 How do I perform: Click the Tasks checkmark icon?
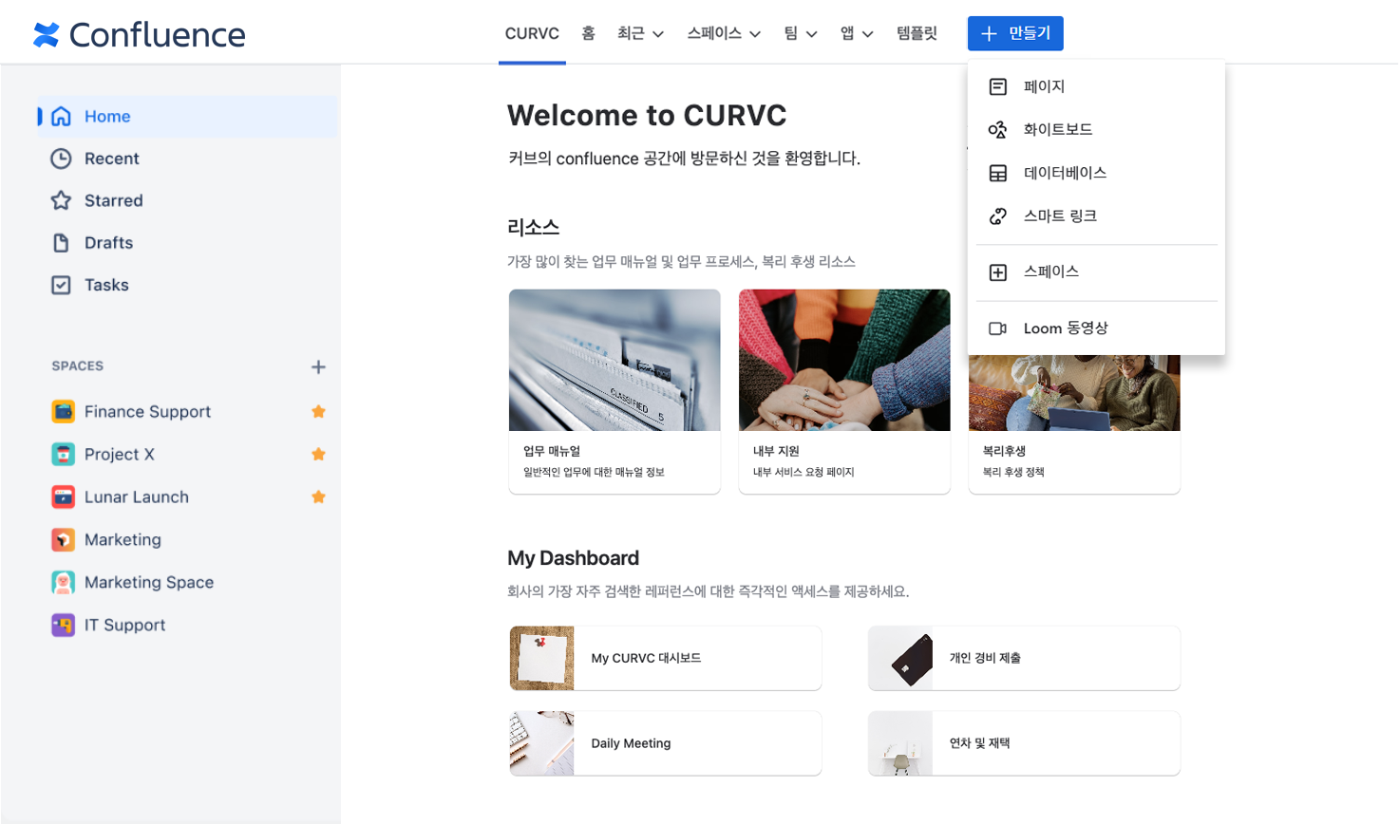pyautogui.click(x=61, y=285)
